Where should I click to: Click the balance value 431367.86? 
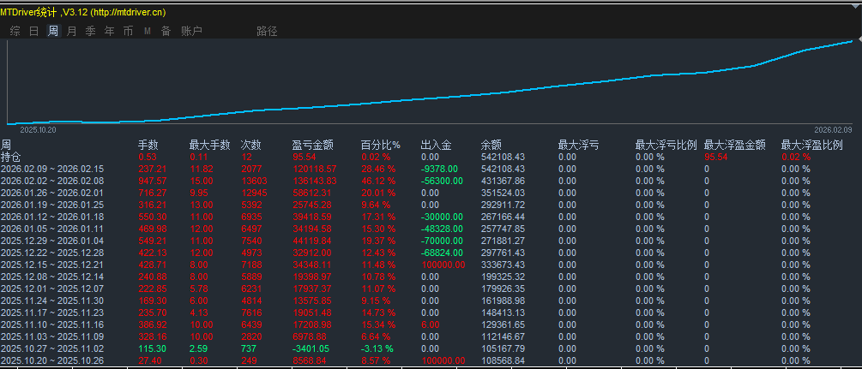(503, 181)
